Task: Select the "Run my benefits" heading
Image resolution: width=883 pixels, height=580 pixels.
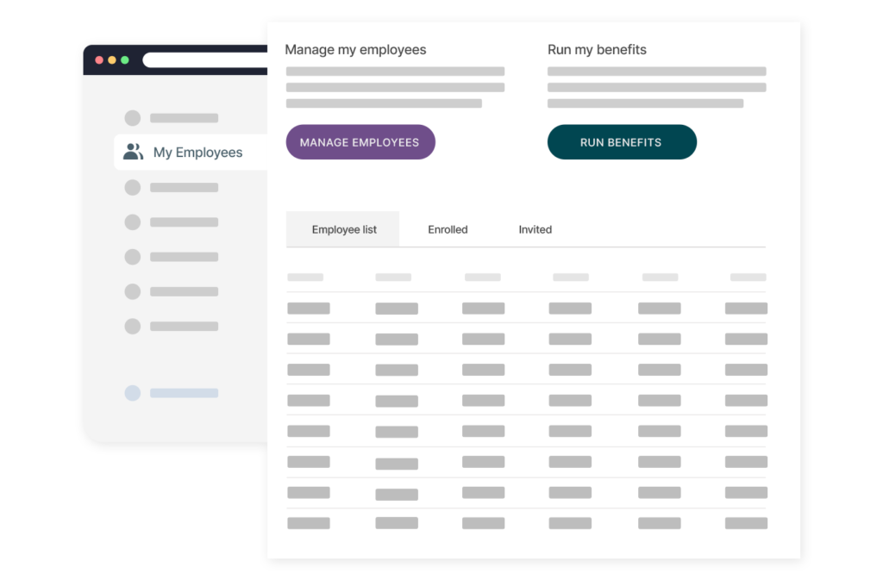Action: [597, 50]
